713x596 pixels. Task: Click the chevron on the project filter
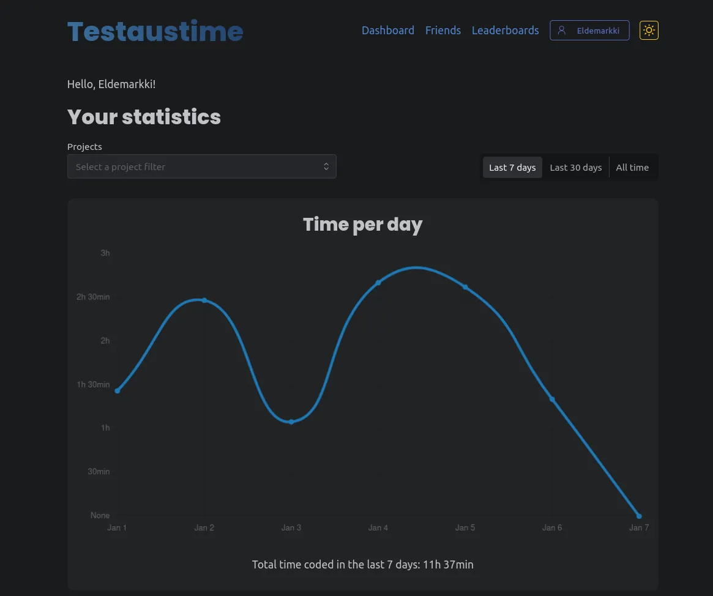(x=326, y=166)
